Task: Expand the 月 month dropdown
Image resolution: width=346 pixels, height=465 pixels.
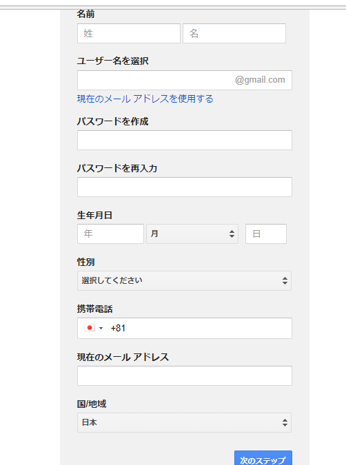Action: 192,234
